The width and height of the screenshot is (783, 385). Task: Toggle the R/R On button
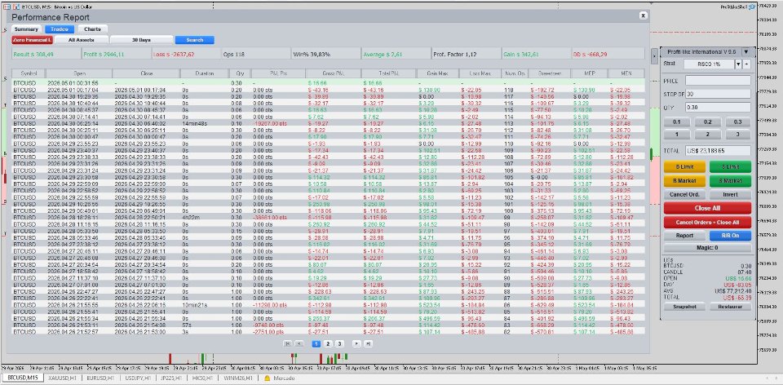click(x=730, y=235)
